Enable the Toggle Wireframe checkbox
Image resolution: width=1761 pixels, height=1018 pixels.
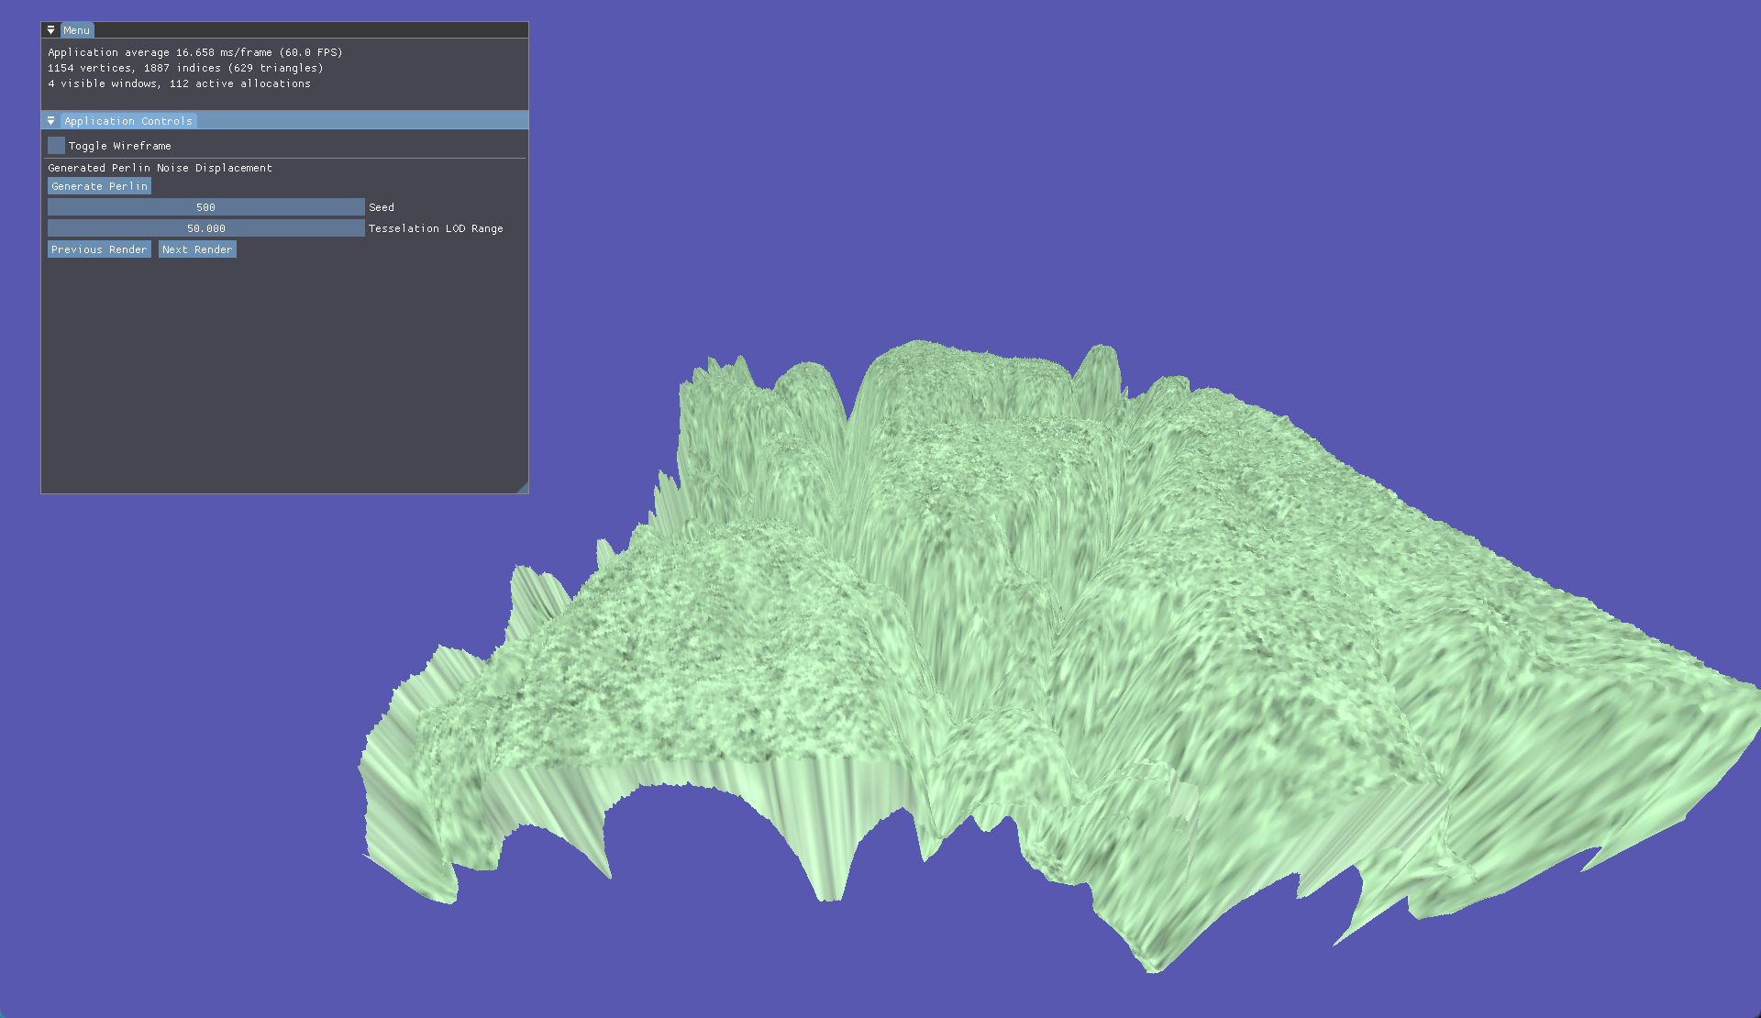coord(56,146)
